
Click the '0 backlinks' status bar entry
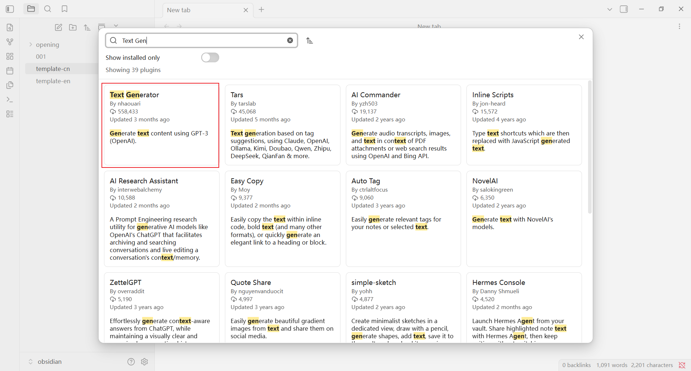tap(577, 365)
